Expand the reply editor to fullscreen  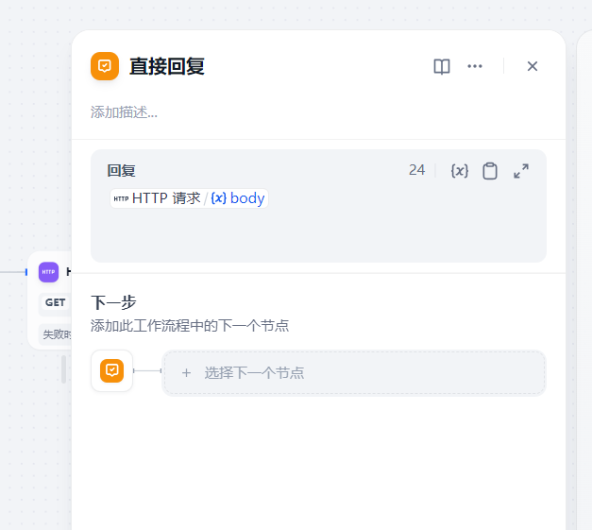pos(521,171)
